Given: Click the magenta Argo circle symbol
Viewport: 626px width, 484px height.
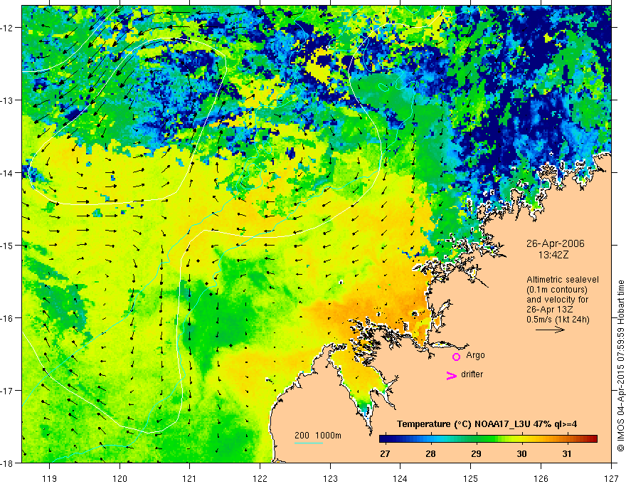Looking at the screenshot, I should [456, 357].
